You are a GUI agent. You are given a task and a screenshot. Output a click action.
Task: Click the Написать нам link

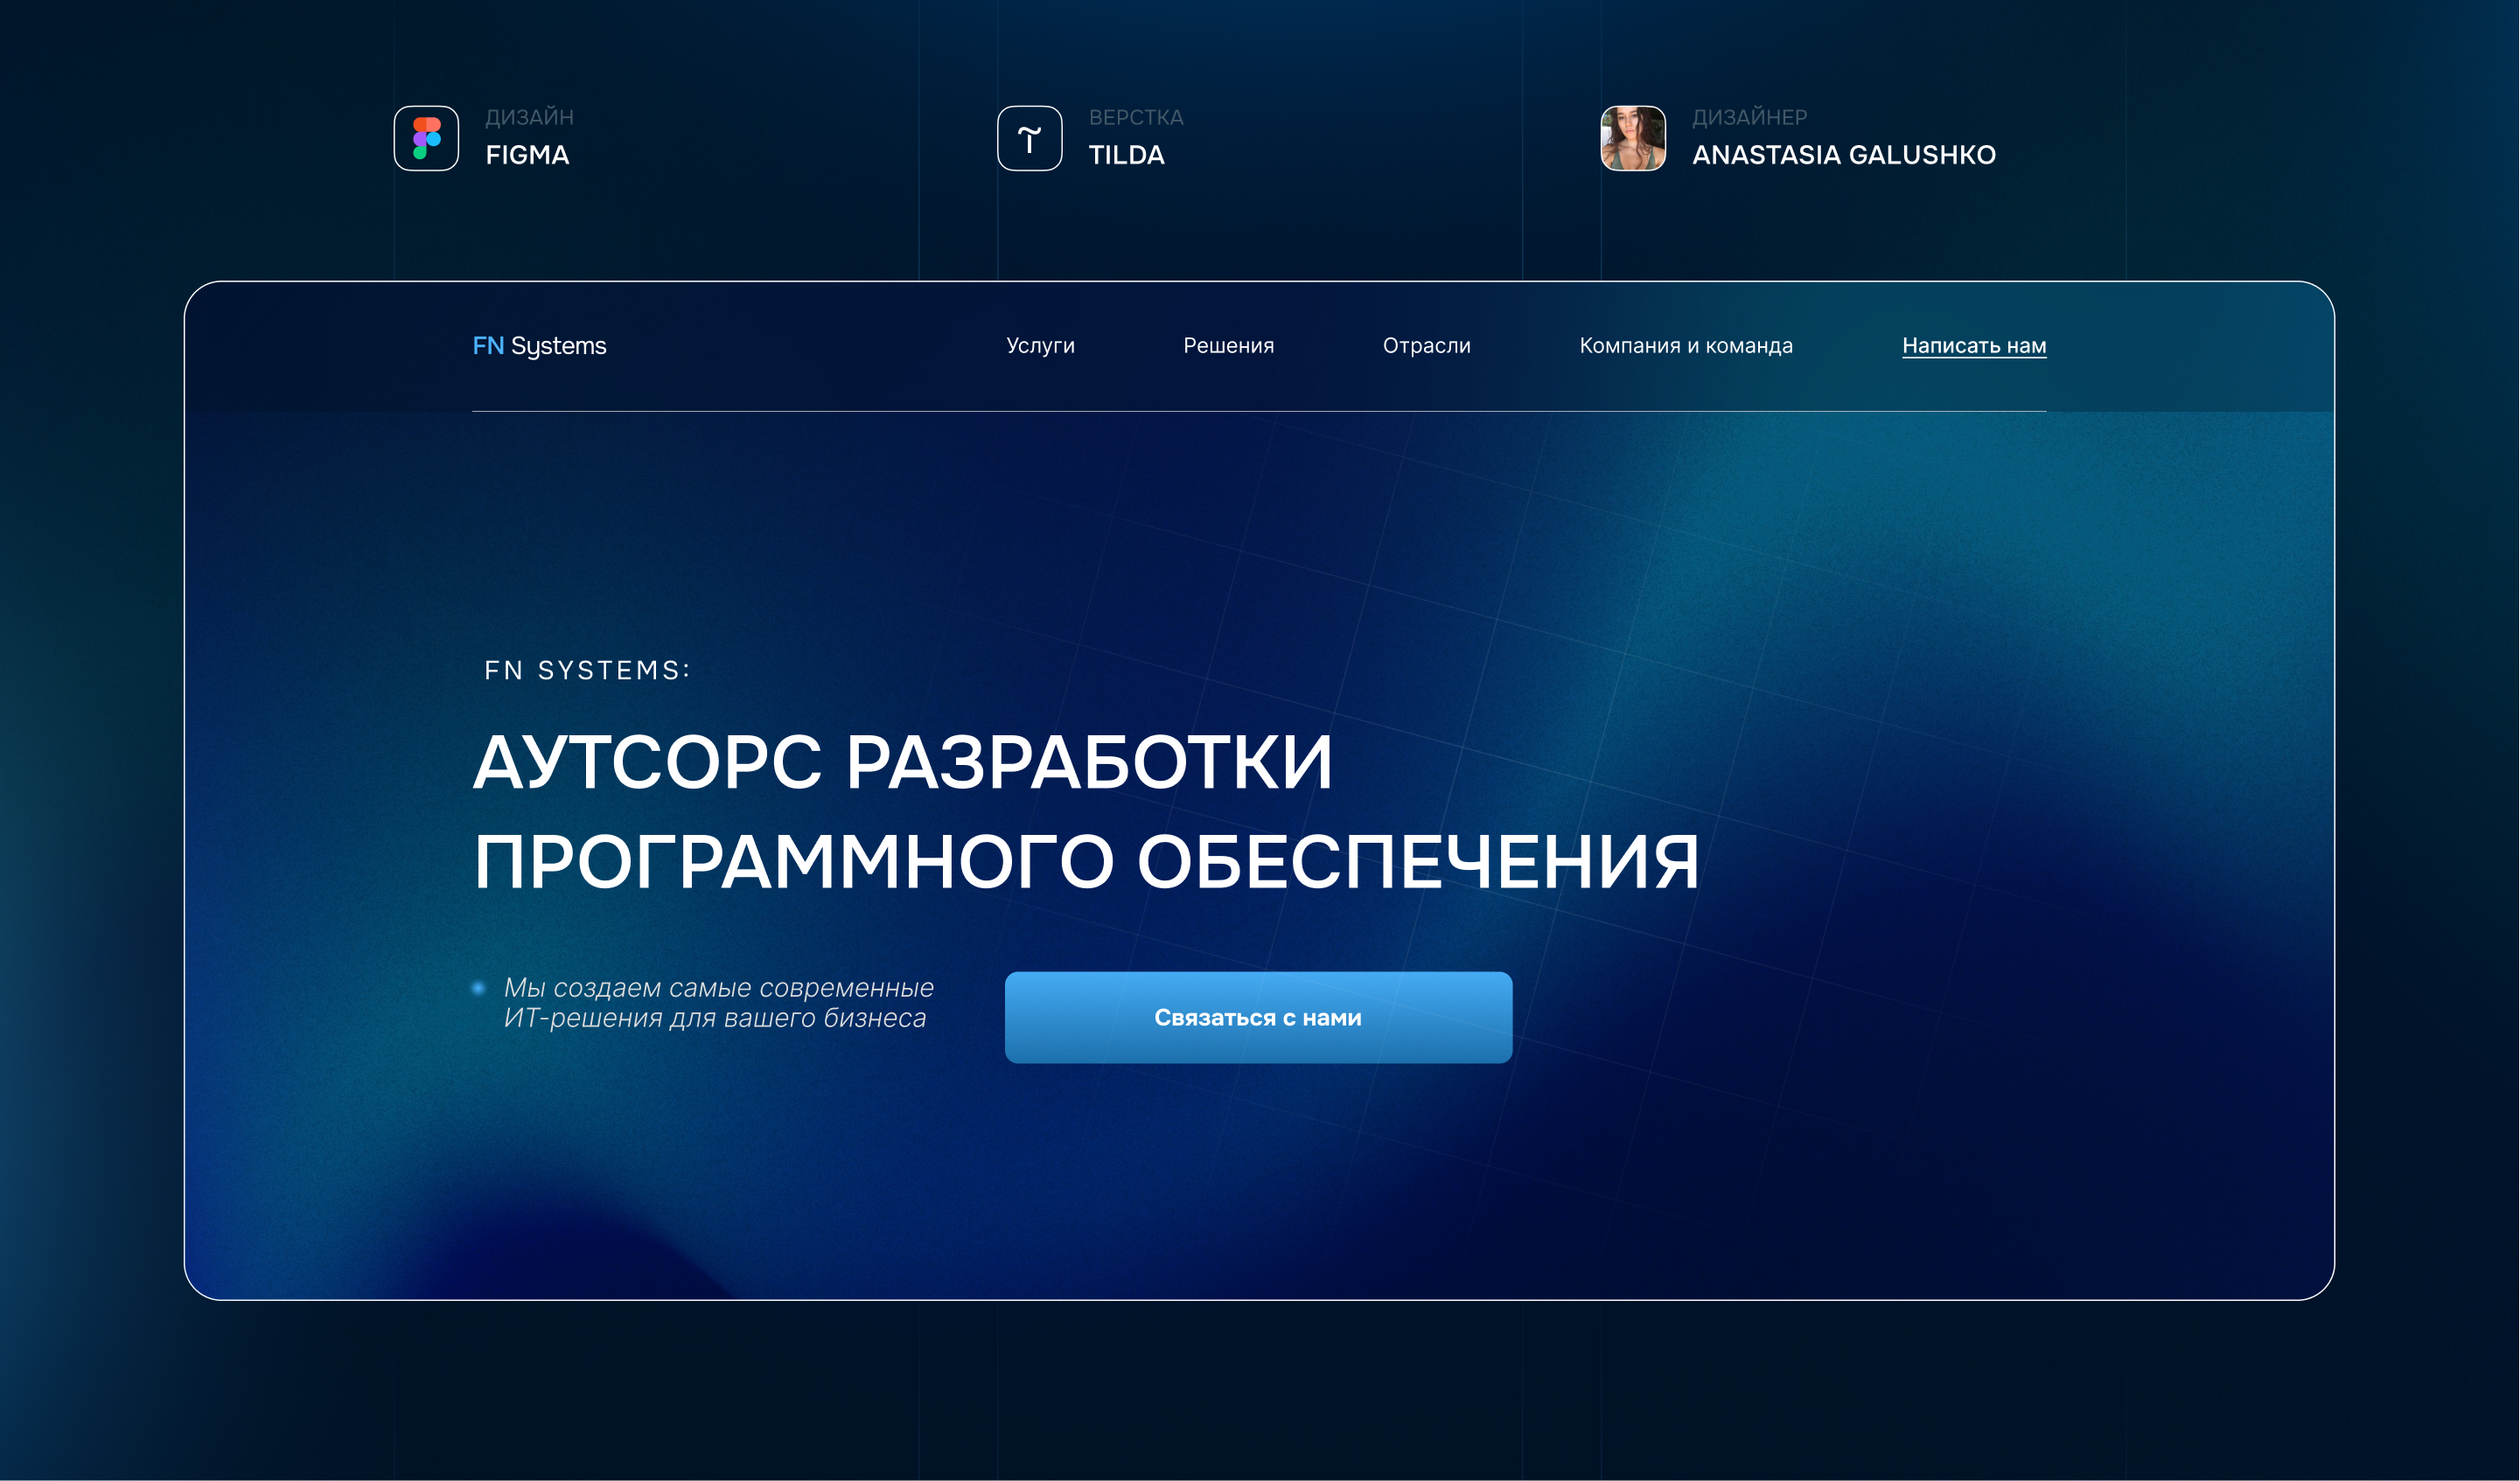(x=1973, y=345)
